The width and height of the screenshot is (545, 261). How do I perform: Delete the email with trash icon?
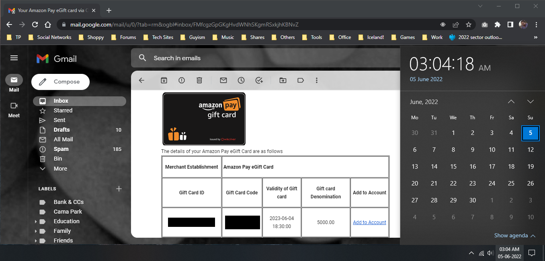[199, 80]
